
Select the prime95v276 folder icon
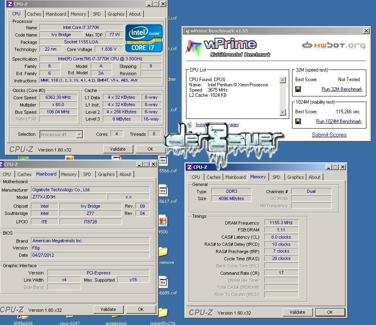163,313
